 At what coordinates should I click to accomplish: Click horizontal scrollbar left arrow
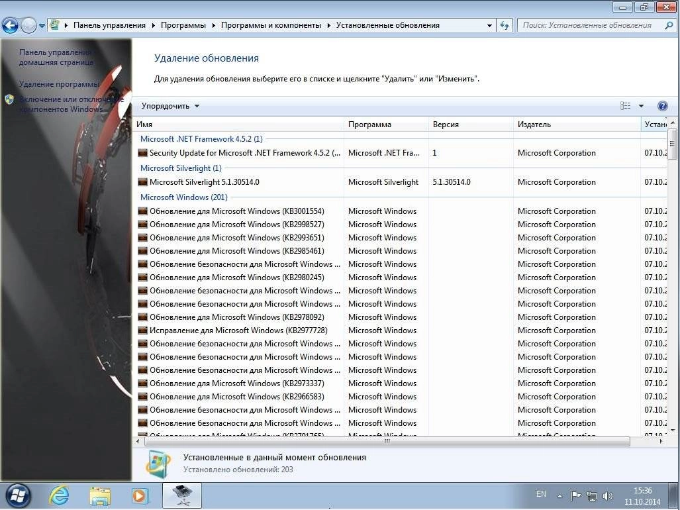pyautogui.click(x=138, y=442)
